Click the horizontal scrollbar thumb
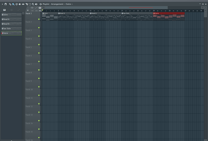 click(106, 8)
